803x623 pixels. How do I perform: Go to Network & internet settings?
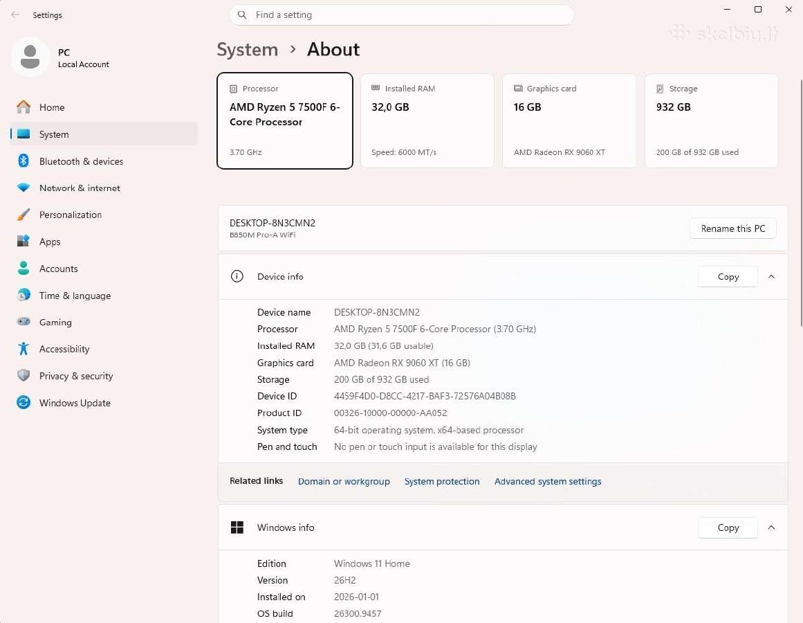click(104, 188)
